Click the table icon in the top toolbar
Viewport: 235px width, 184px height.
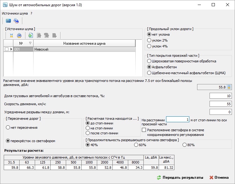coord(8,21)
